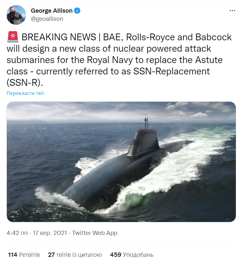Screen dimensions: 242x260
Task: Click the (SSN-R). text ending the tweet
Action: click(25, 83)
